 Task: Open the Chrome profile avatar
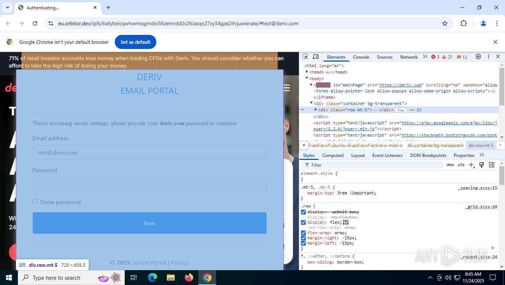click(483, 23)
